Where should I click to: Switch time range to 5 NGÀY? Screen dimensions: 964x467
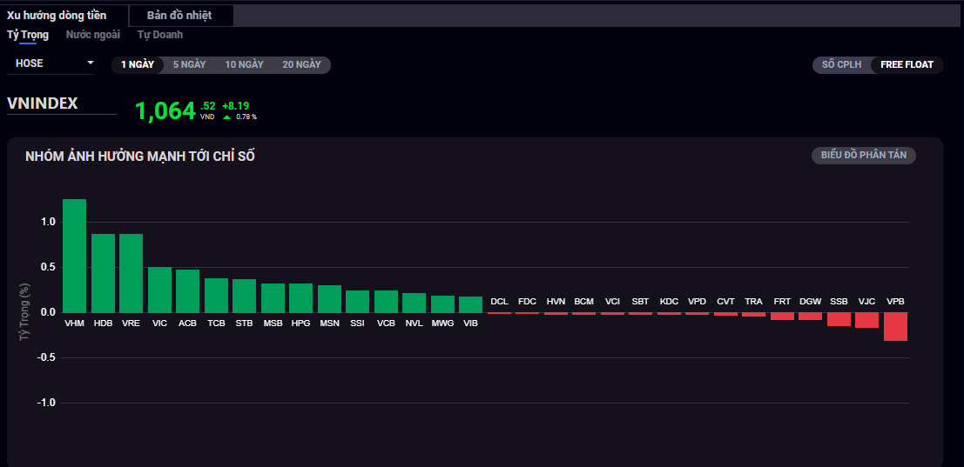click(x=189, y=64)
